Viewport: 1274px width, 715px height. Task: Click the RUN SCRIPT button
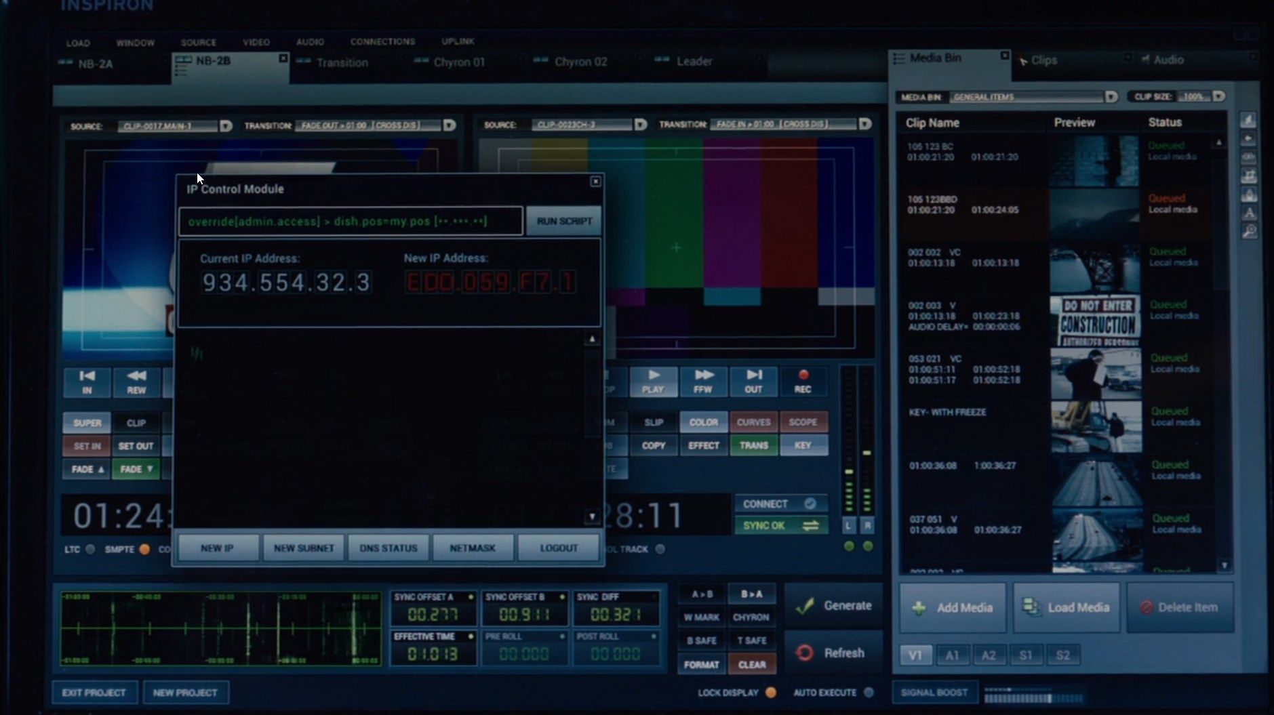point(564,221)
